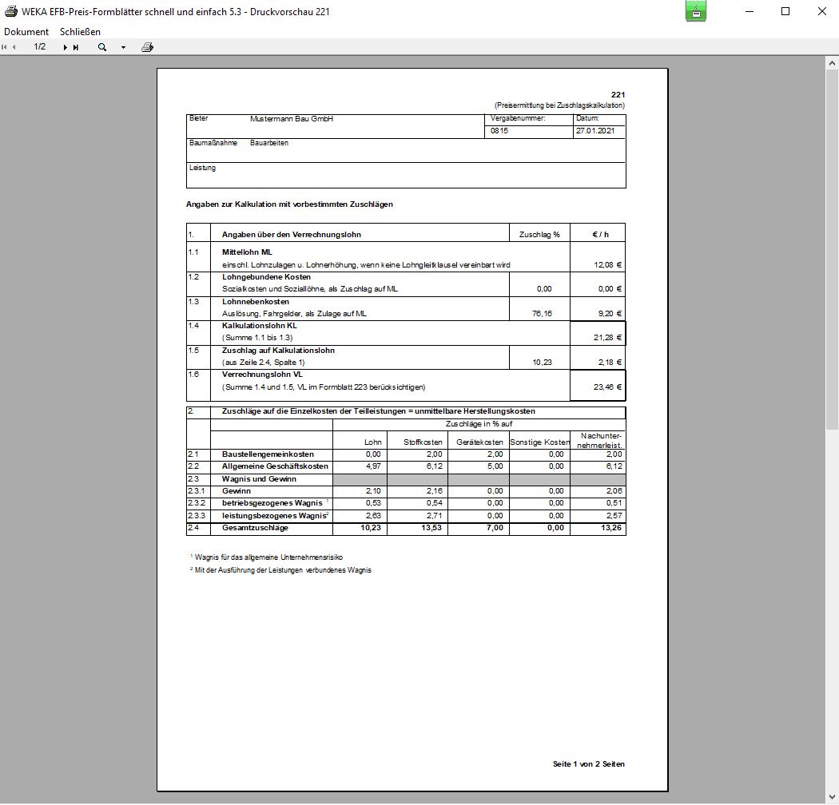Print the document using the toolbar printer icon

tap(147, 47)
